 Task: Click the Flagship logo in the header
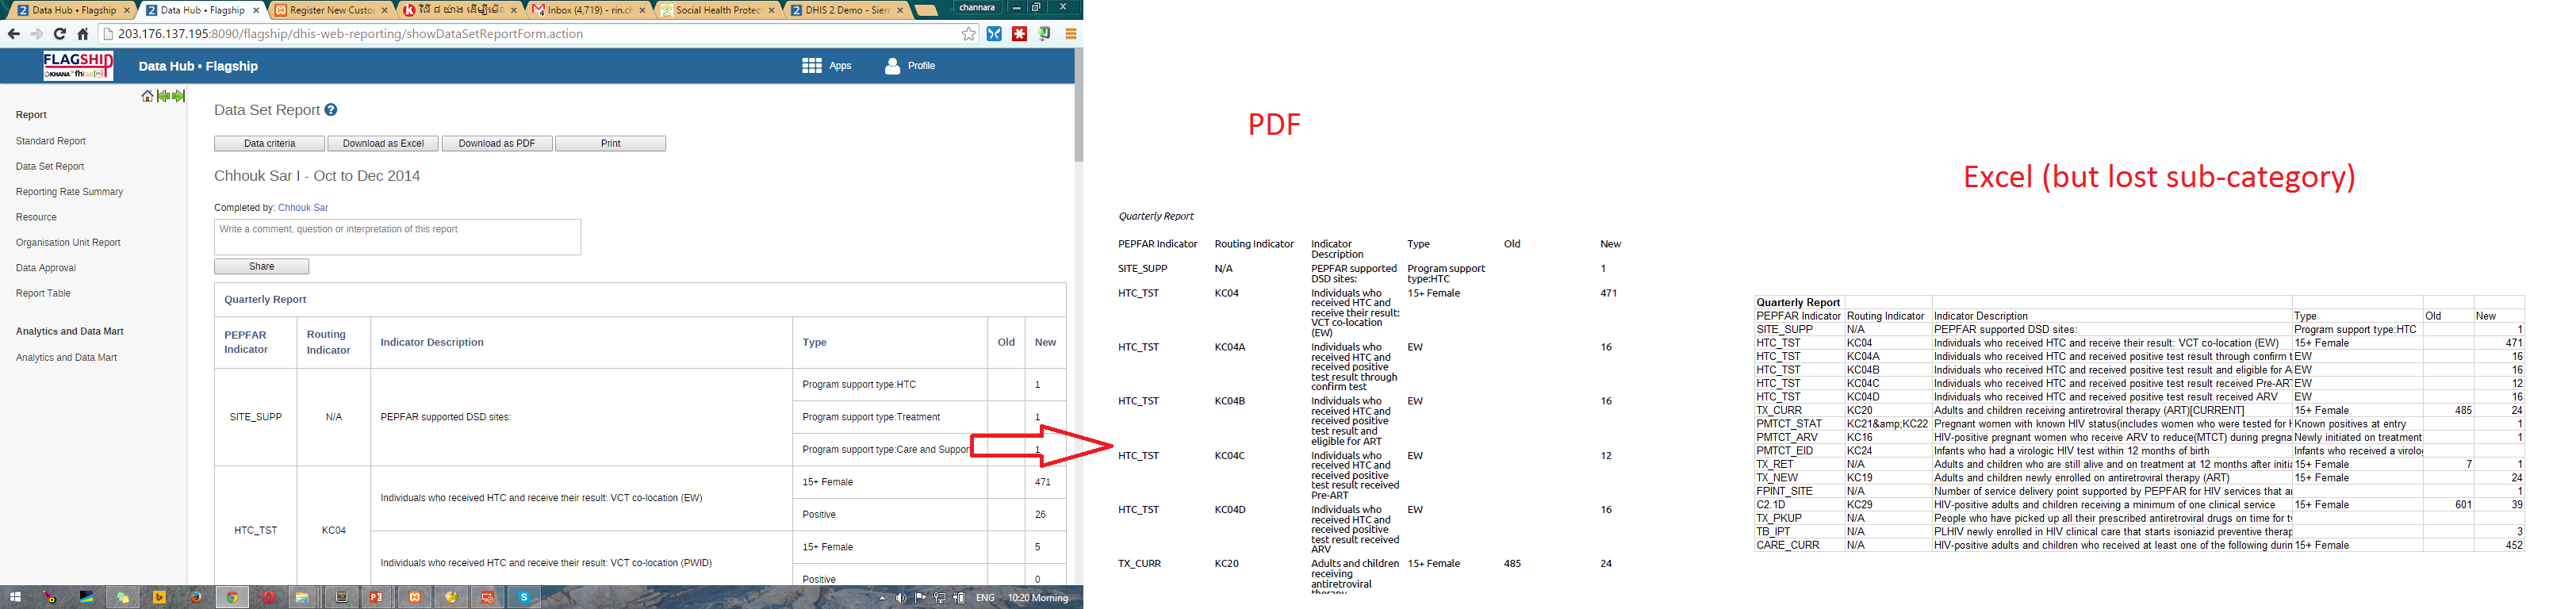(x=78, y=66)
